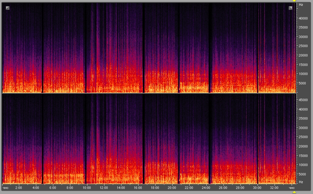The height and width of the screenshot is (194, 313).
Task: Click the Hz label atop the frequency ruler
Action: coord(301,5)
